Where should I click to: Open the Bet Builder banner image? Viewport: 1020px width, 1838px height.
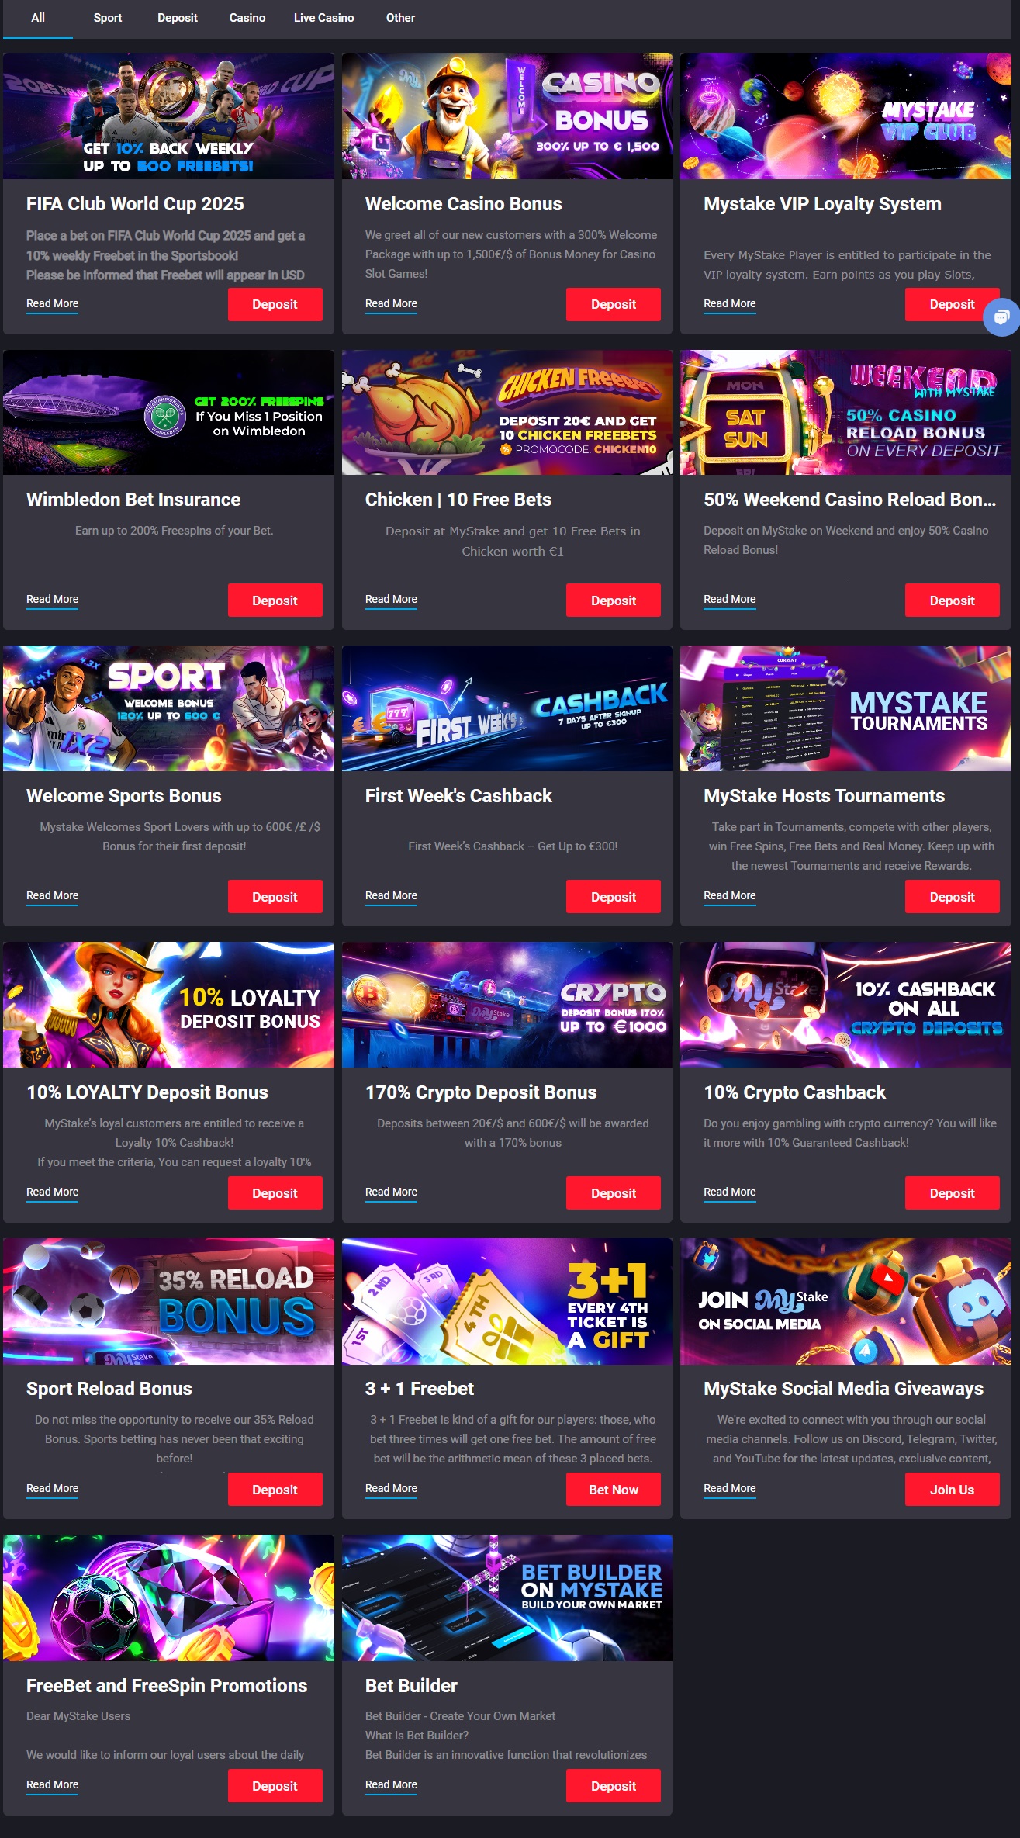point(507,1597)
